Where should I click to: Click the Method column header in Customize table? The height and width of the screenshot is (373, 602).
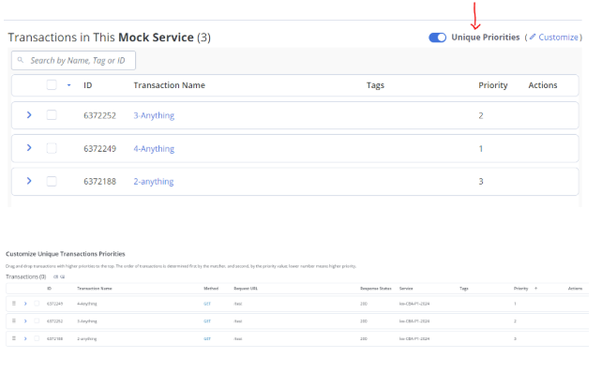coord(211,289)
